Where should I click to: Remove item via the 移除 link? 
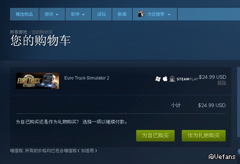[222, 83]
